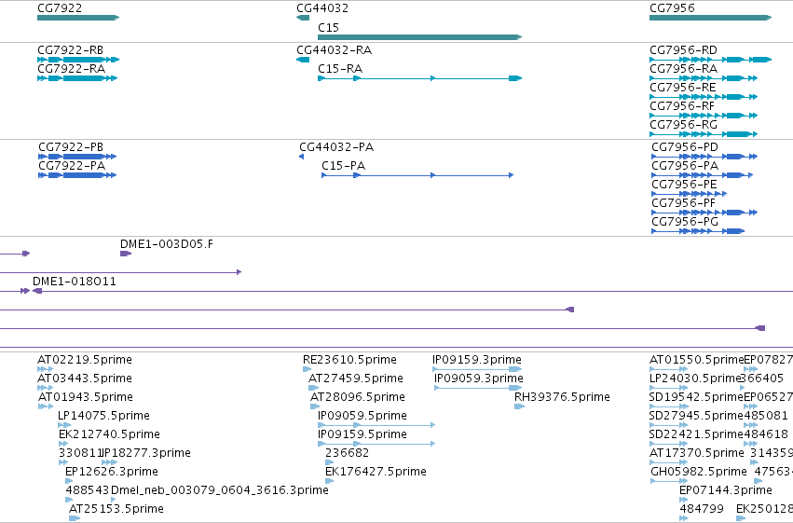This screenshot has height=523, width=793.
Task: Open CG7922-RB transcript label
Action: 70,50
